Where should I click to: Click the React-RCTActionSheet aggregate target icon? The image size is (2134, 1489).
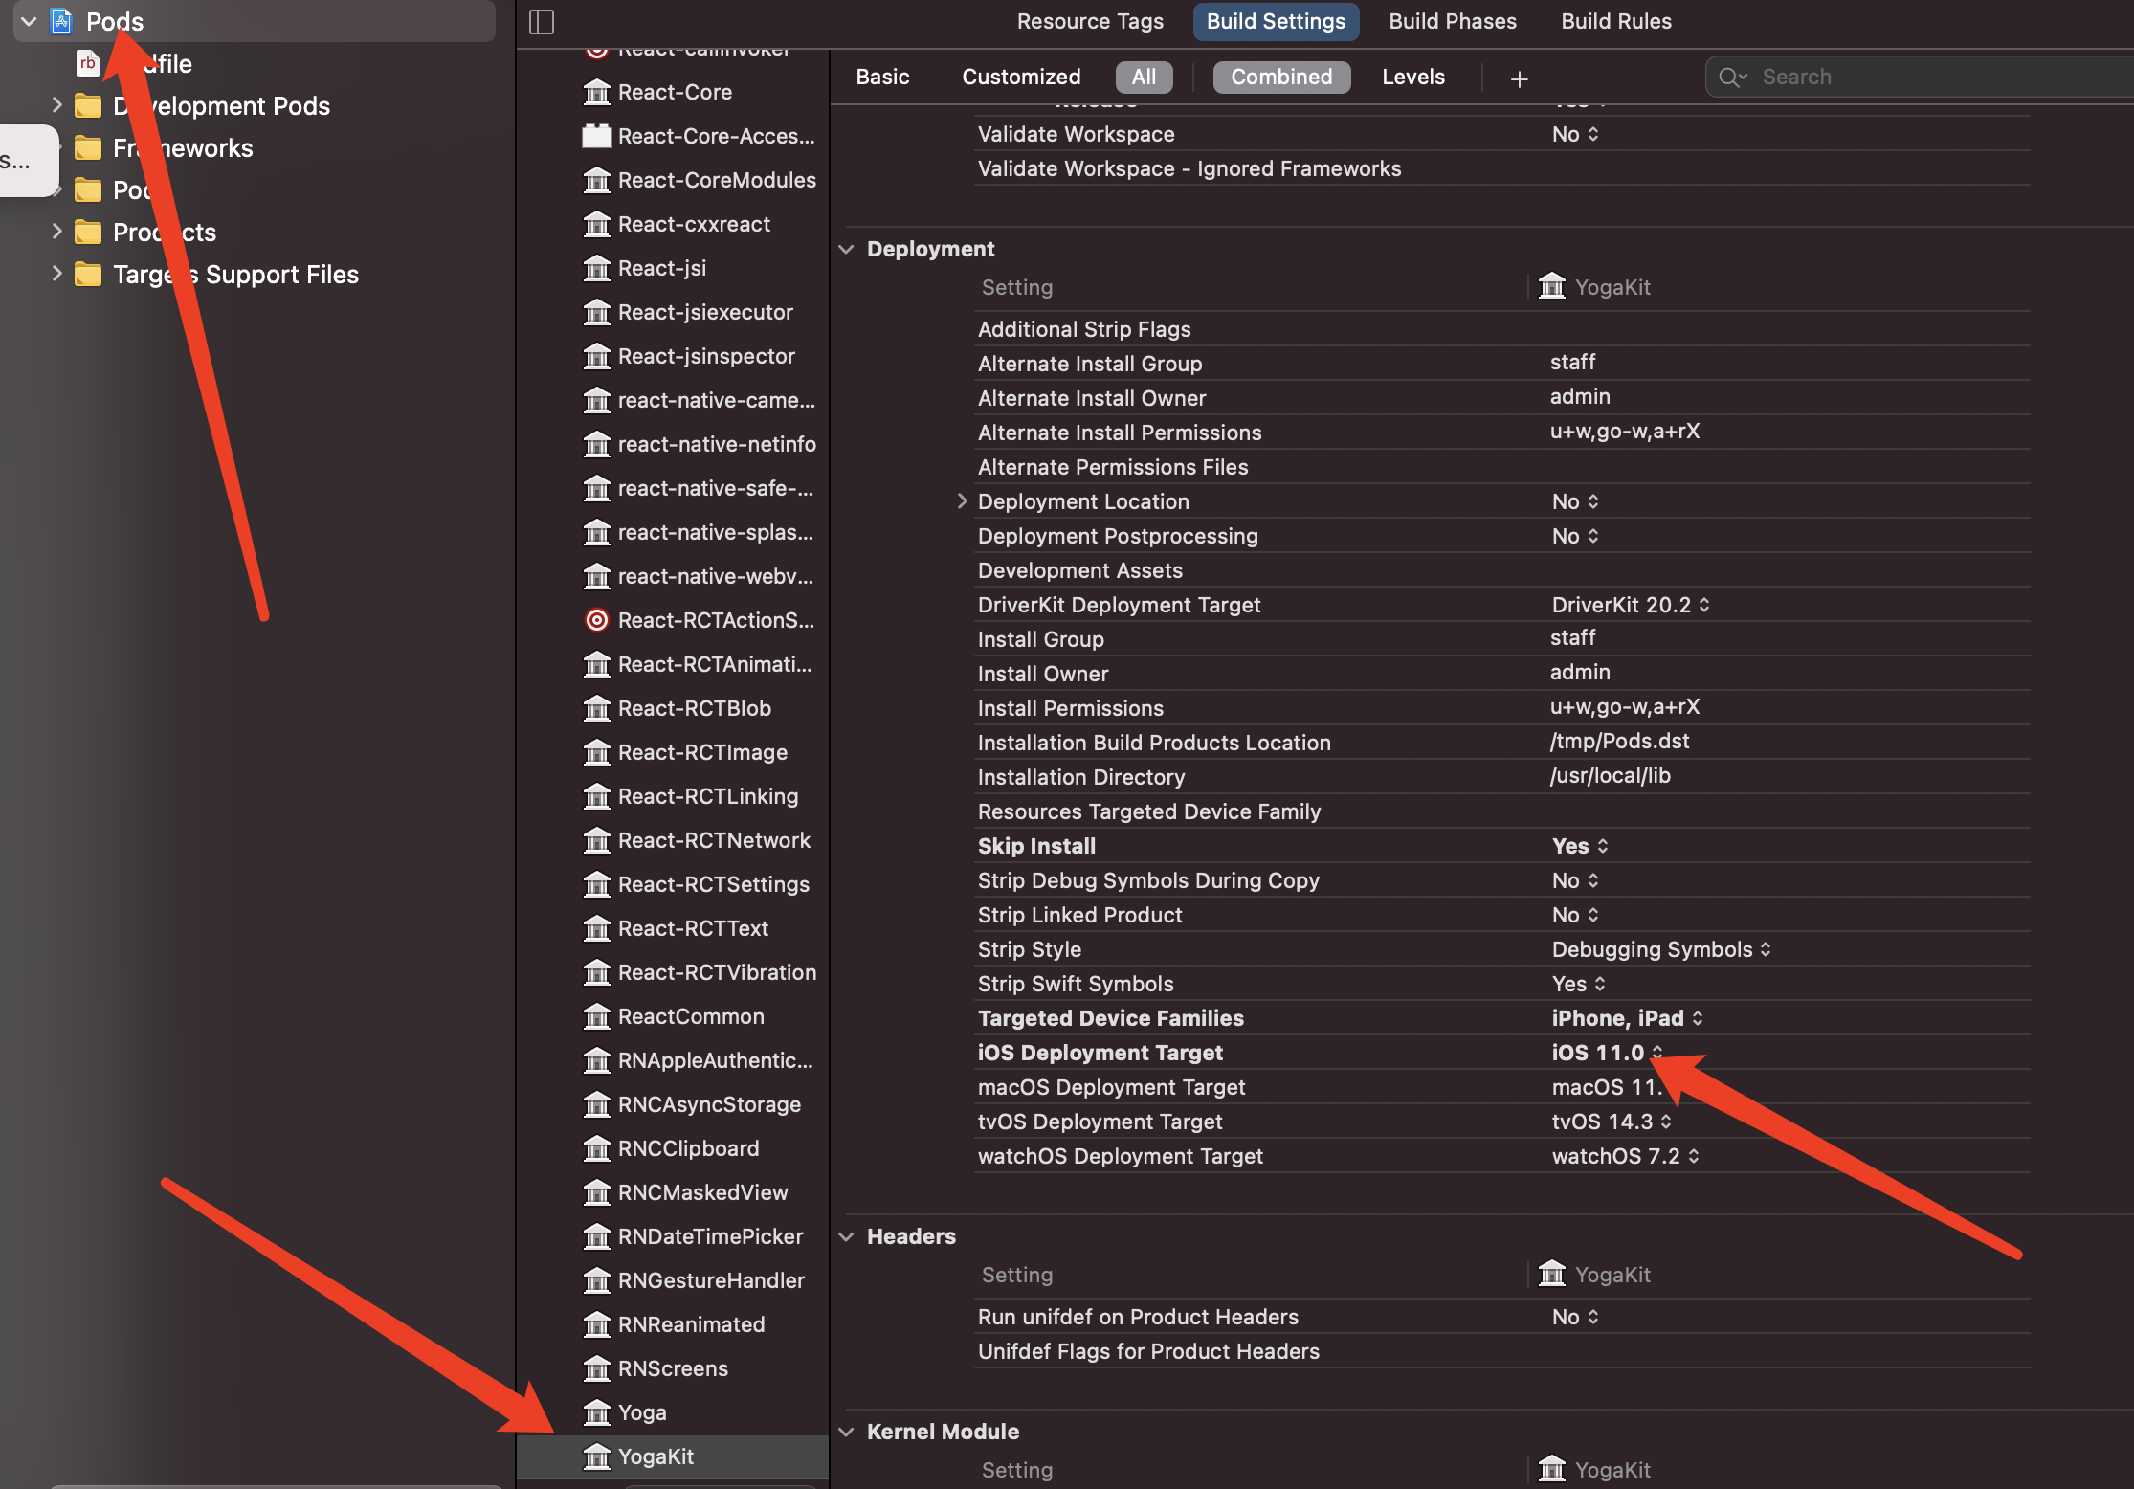[x=597, y=620]
